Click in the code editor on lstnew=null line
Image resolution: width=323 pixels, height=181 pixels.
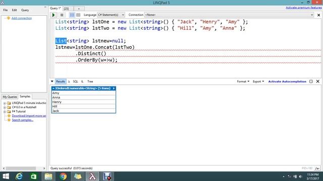91,41
